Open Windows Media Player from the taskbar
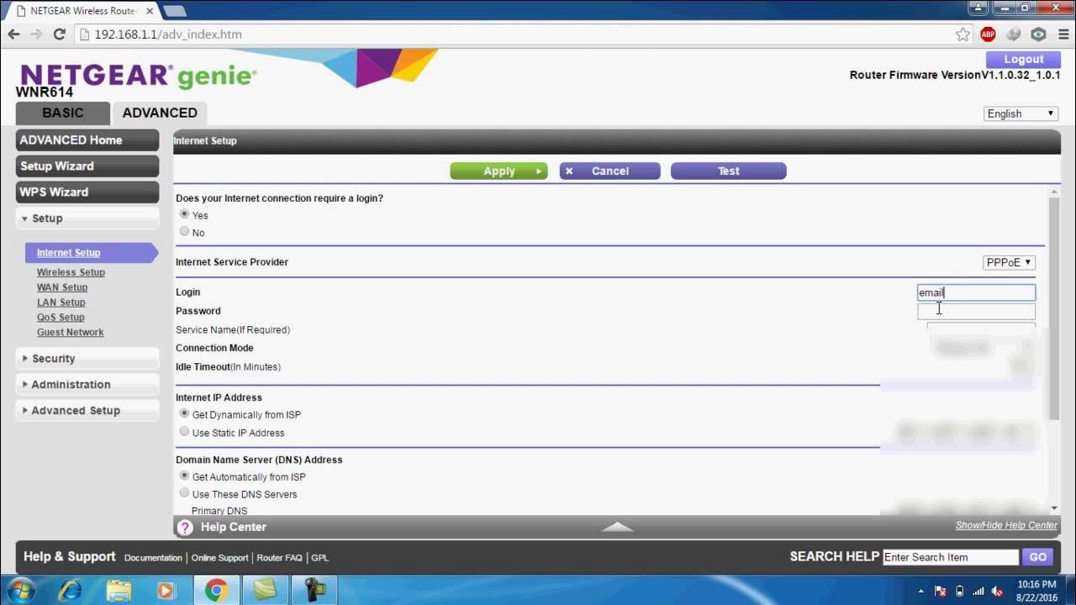This screenshot has height=605, width=1076. point(166,590)
